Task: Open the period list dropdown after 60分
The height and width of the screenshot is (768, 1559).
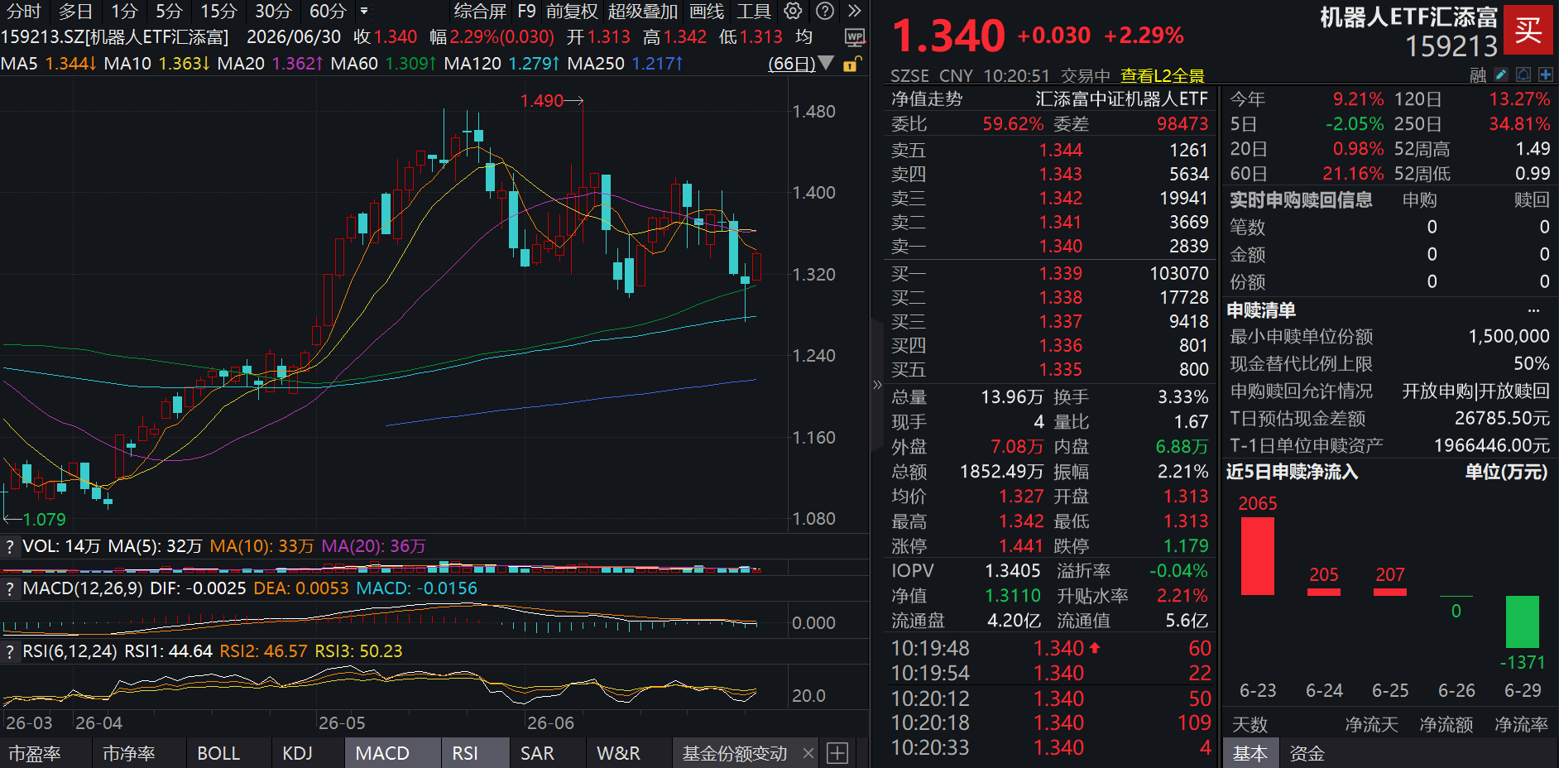Action: pyautogui.click(x=364, y=11)
